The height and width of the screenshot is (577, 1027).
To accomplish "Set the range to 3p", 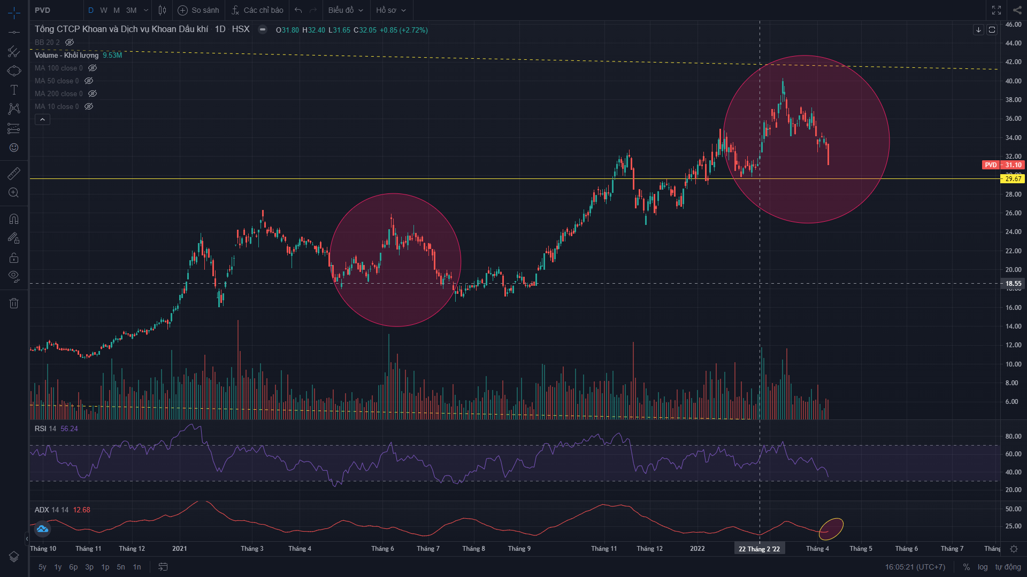I will coord(89,567).
